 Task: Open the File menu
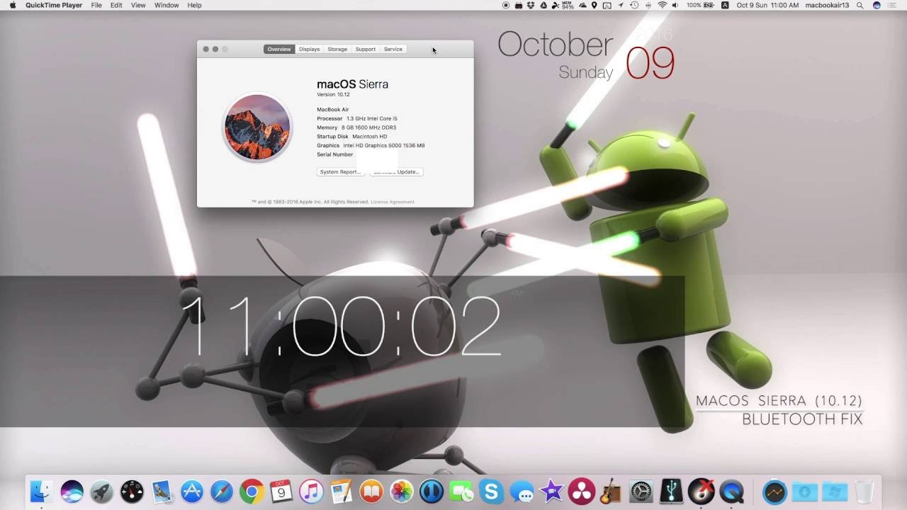coord(96,5)
